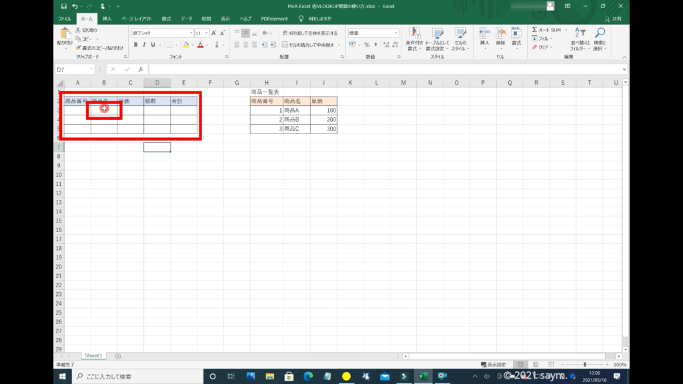Click the Paste (貼り付け) clipboard icon
This screenshot has height=384, width=683.
tap(65, 34)
